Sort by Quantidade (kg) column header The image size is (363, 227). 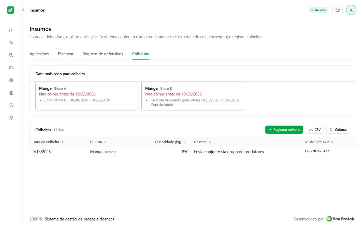coord(170,142)
